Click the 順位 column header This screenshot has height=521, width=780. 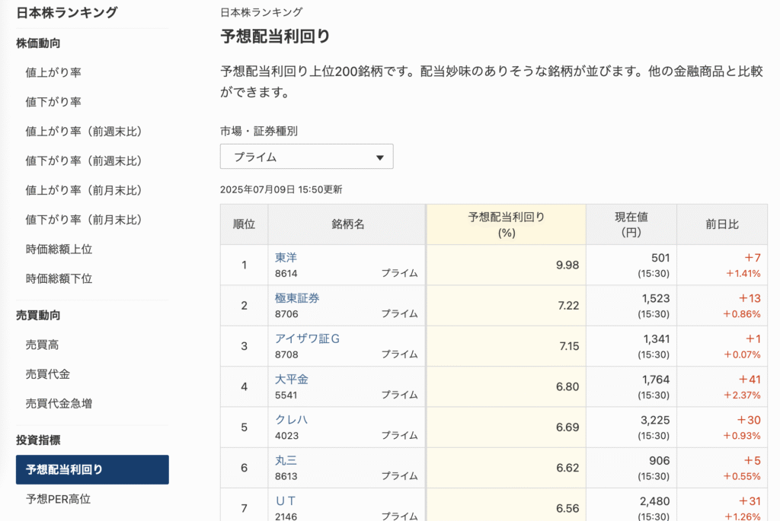245,224
